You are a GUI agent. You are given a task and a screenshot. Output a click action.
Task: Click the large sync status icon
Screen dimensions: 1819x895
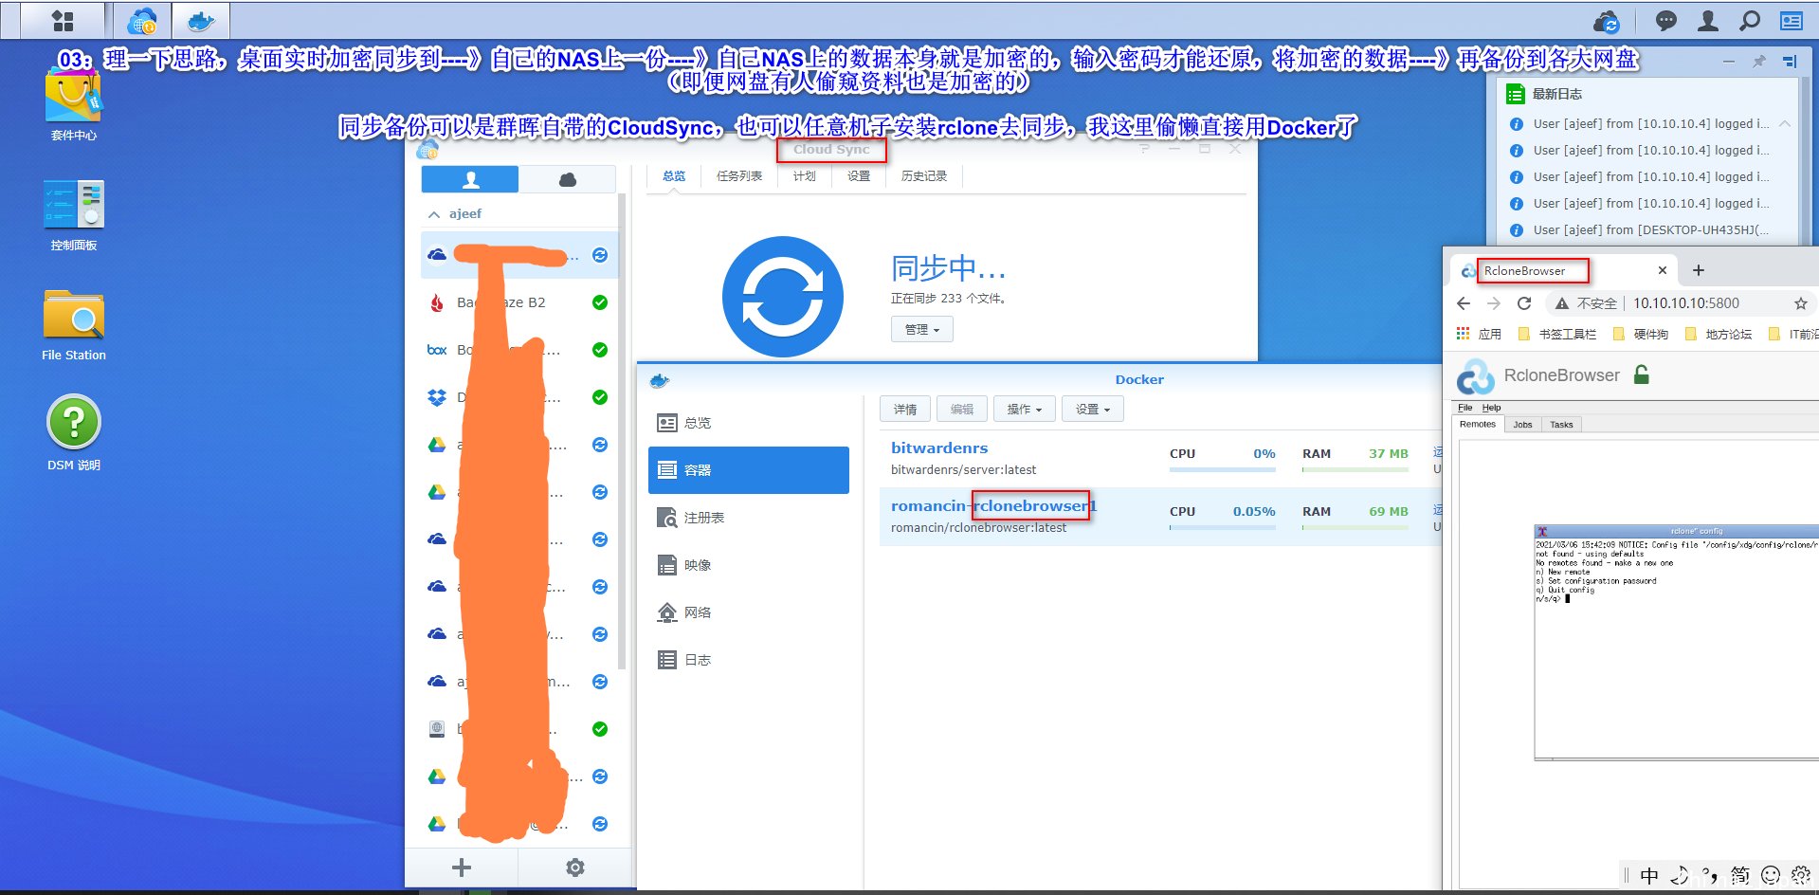(x=783, y=297)
